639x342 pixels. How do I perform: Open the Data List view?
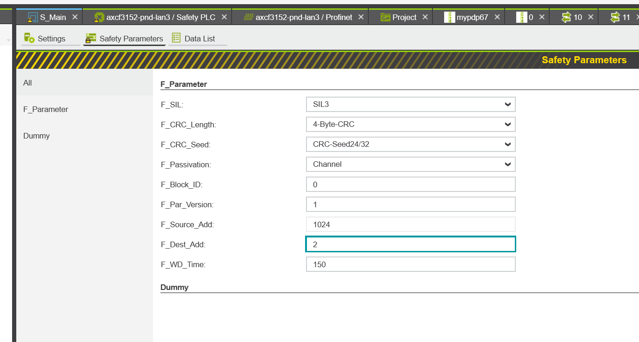(x=198, y=39)
